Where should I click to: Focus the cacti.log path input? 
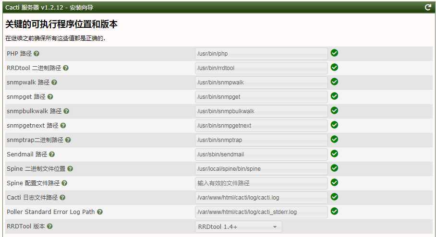tap(261, 198)
